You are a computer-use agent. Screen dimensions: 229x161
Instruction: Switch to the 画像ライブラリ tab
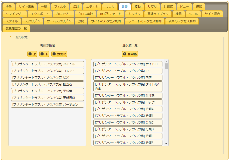[x=158, y=14]
